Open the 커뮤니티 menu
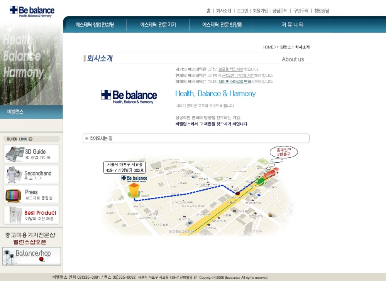This screenshot has height=281, width=386. (x=293, y=25)
